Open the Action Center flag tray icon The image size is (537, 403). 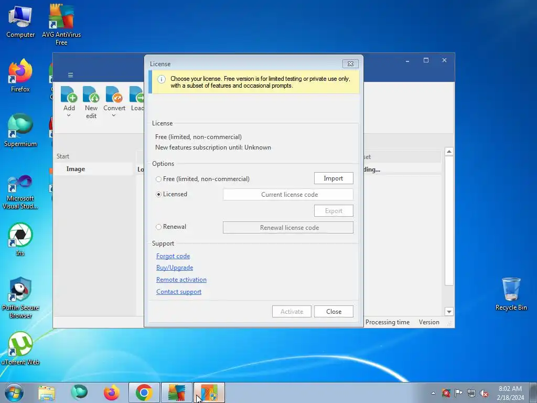[458, 393]
